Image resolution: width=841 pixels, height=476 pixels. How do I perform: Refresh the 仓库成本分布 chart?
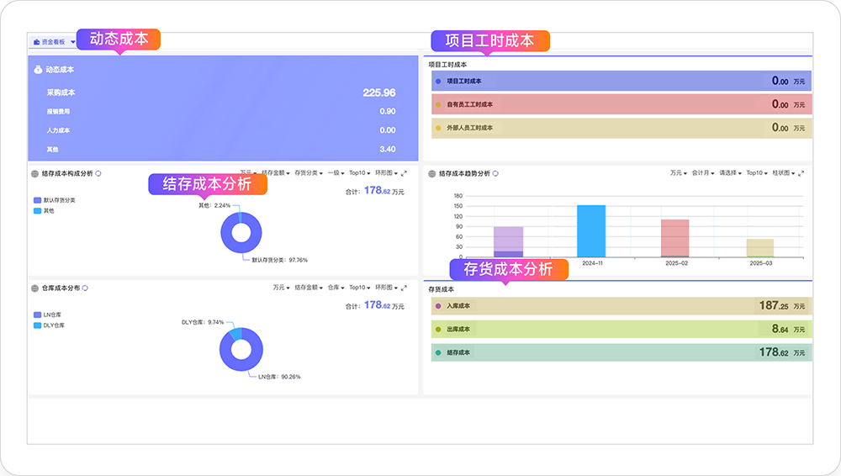(x=86, y=288)
